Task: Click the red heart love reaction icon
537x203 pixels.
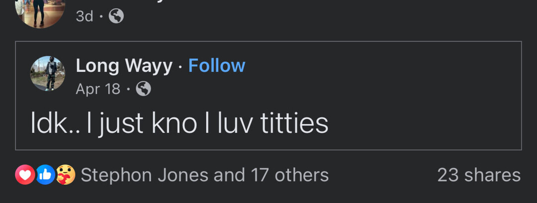Action: (x=25, y=175)
